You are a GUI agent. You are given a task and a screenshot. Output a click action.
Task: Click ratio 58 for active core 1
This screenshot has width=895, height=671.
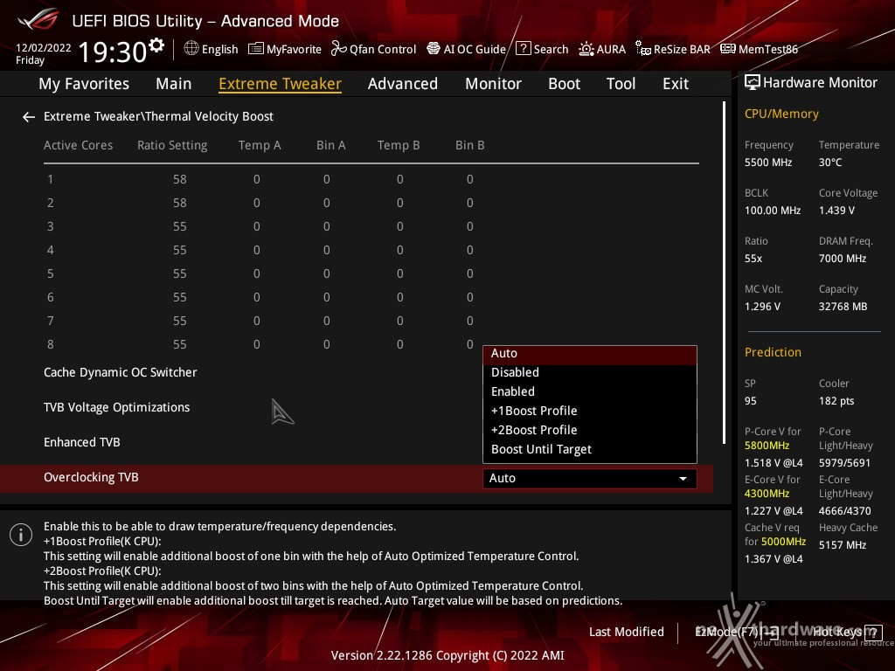coord(180,180)
